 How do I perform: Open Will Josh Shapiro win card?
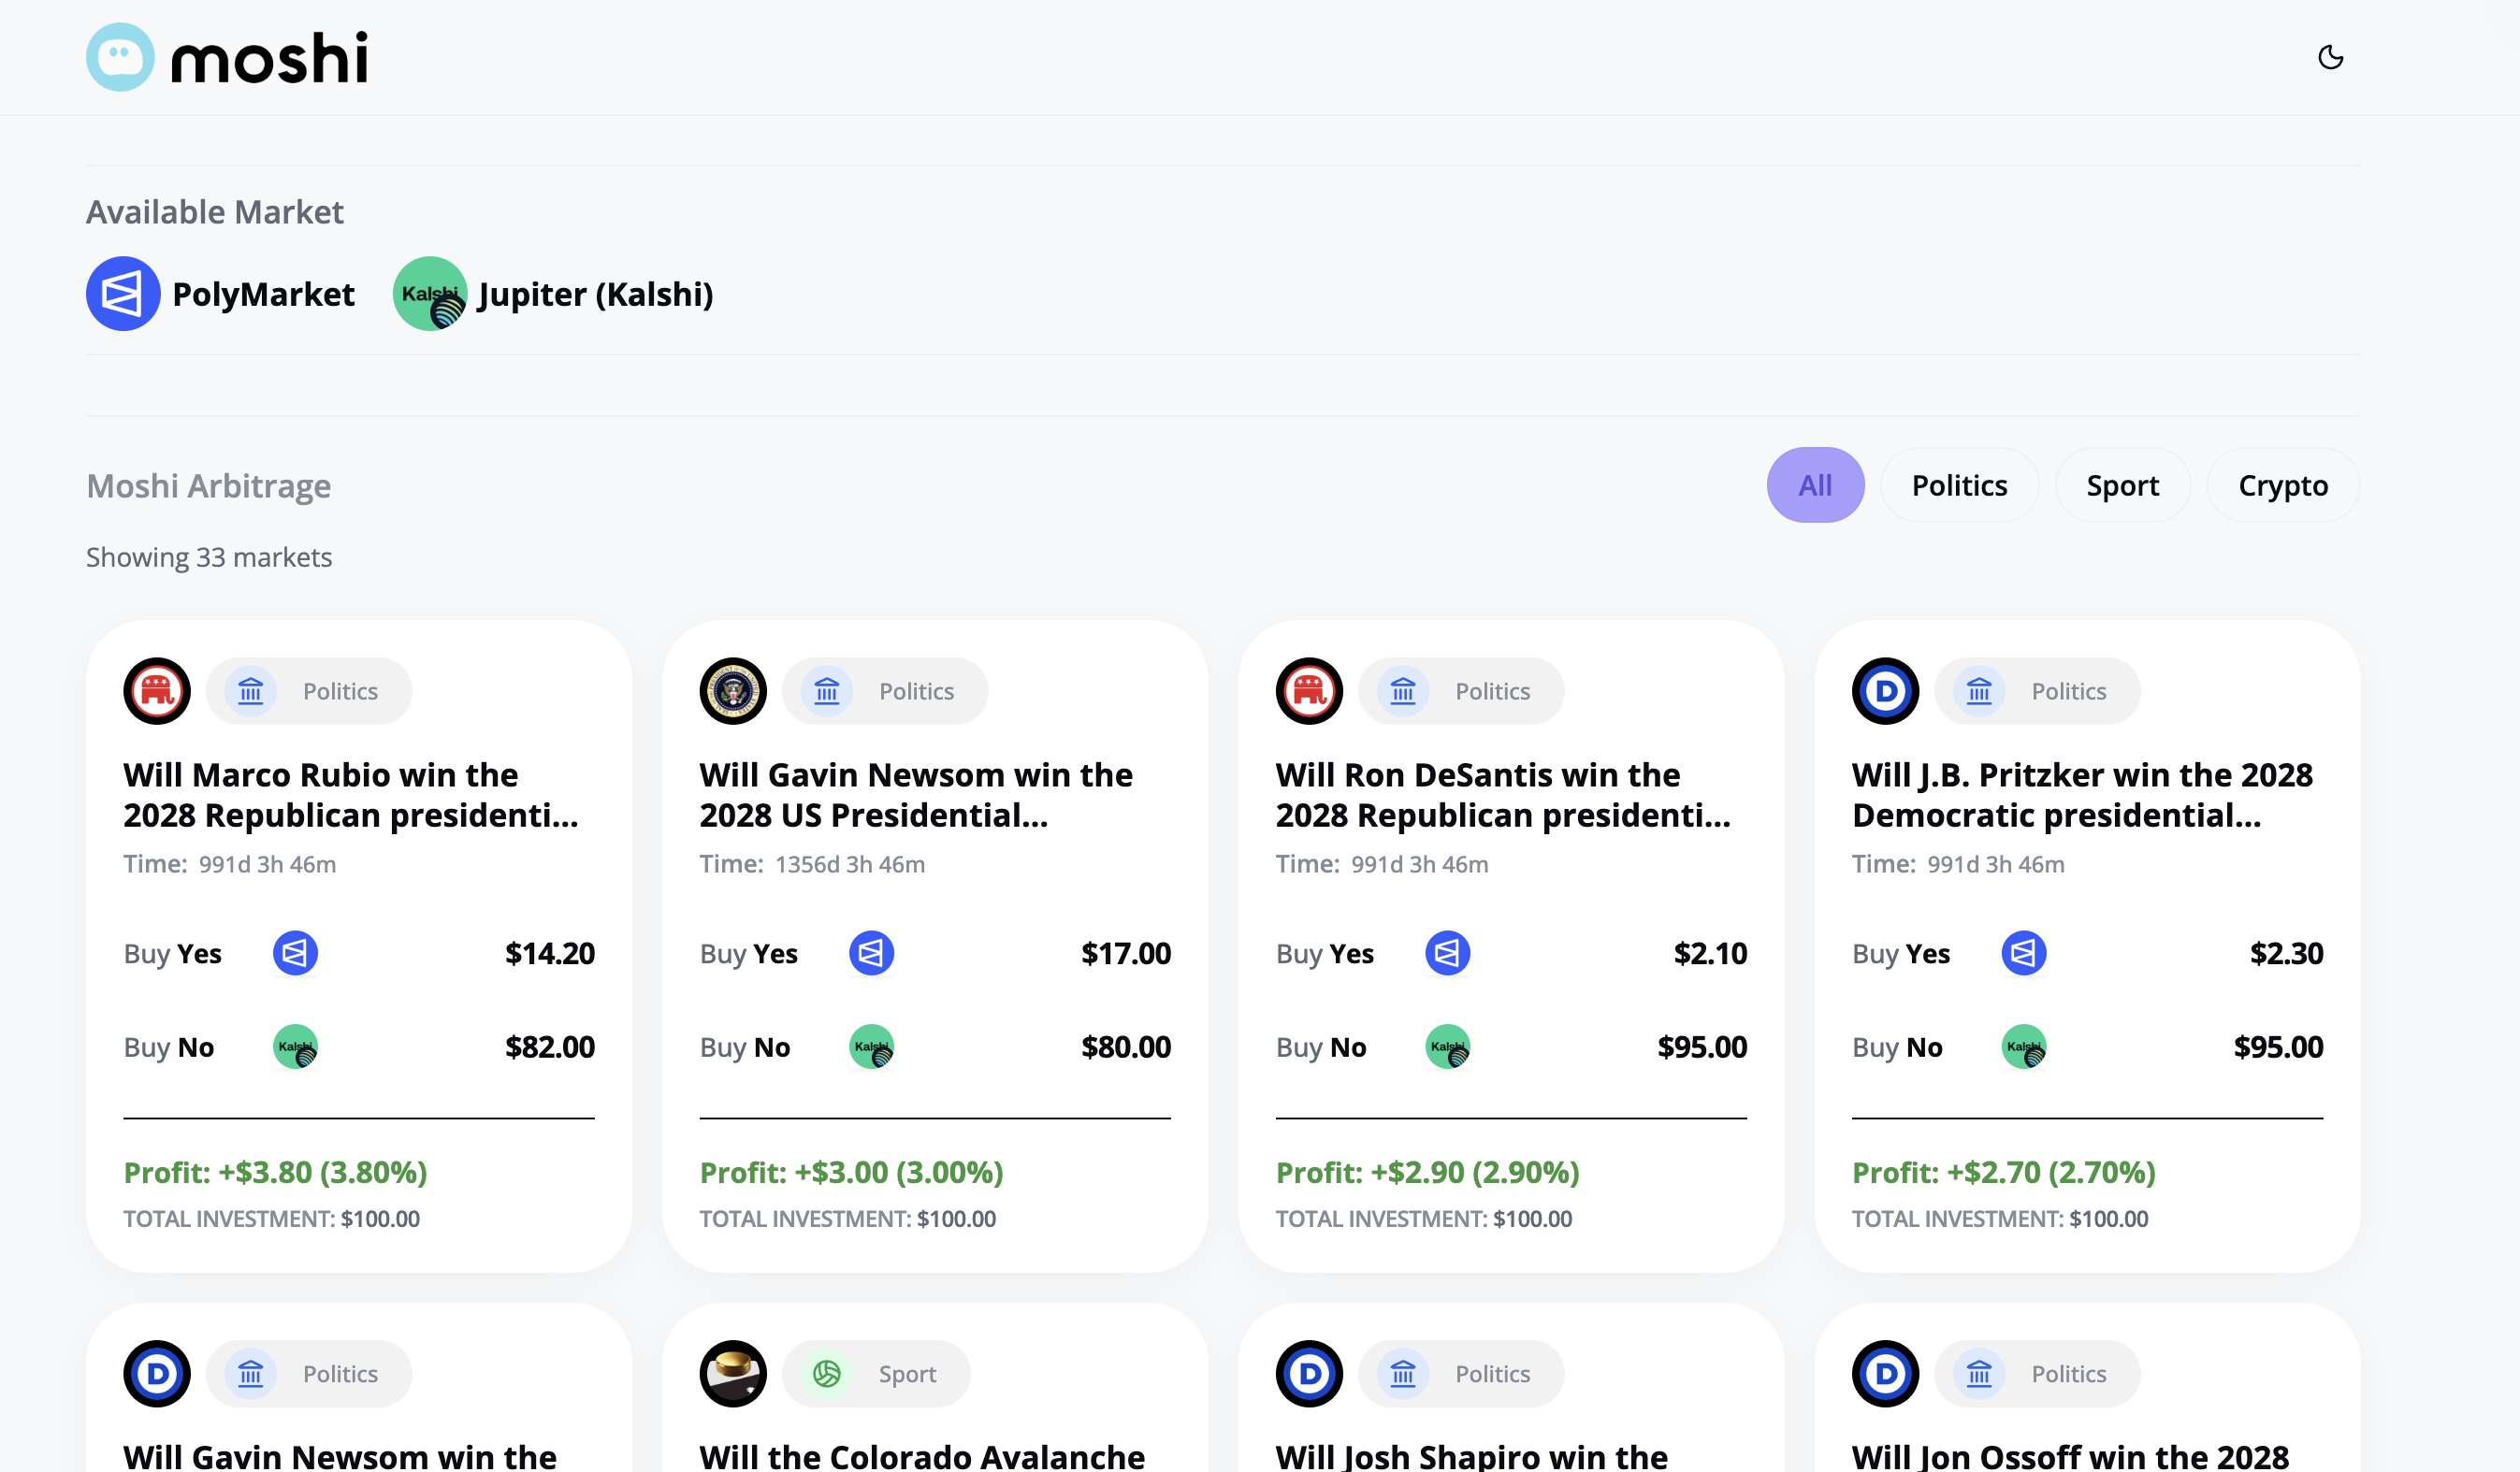[1471, 1456]
